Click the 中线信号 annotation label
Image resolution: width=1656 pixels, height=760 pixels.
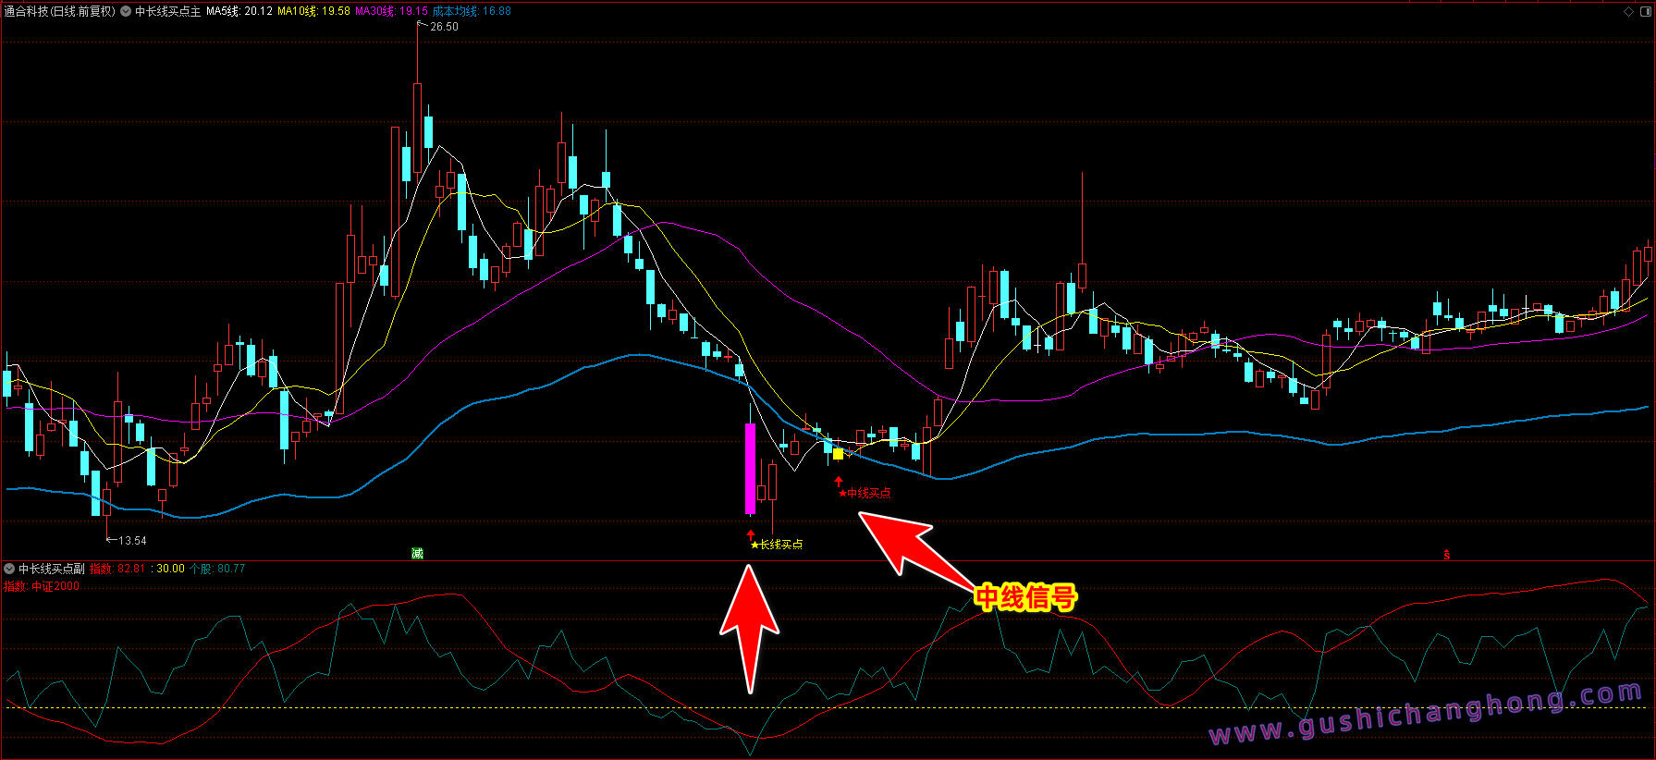pos(1026,597)
